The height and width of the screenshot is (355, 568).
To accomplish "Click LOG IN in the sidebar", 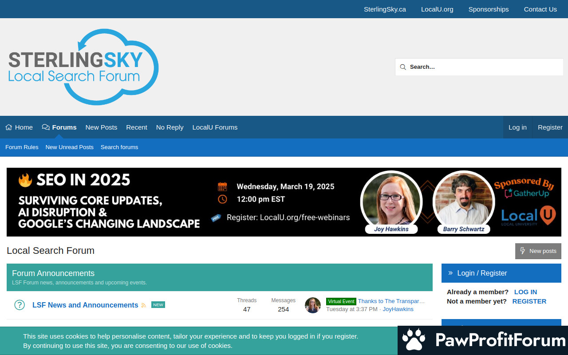I will [x=525, y=292].
